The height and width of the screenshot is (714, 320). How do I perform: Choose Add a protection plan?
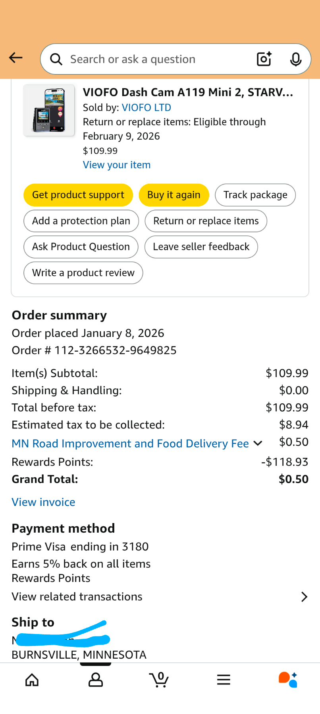coord(81,221)
